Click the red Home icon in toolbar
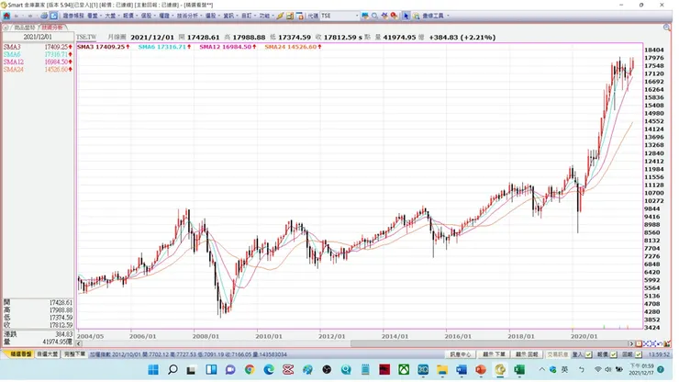679x382 pixels. 6,16
